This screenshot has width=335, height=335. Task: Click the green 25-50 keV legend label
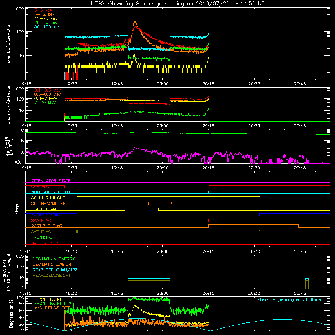click(x=46, y=23)
